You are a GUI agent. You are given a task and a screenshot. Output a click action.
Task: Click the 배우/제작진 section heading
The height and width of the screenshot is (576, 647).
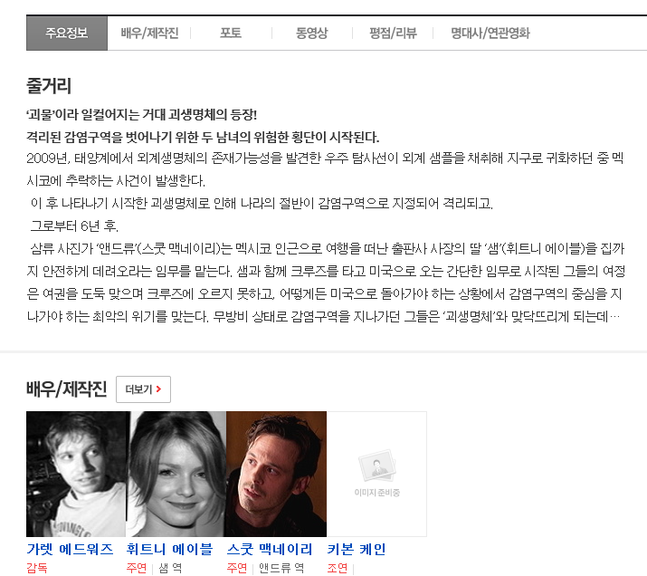click(66, 389)
